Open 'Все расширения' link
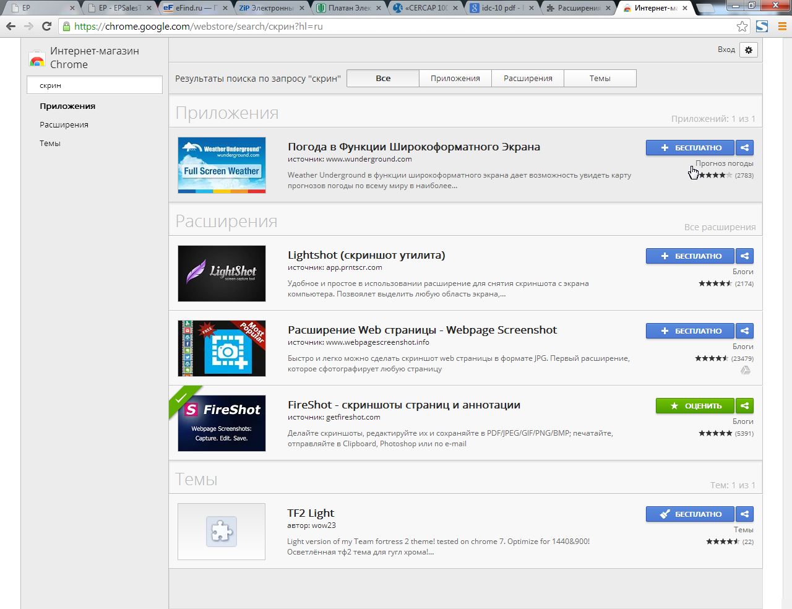The height and width of the screenshot is (609, 792). coord(720,227)
